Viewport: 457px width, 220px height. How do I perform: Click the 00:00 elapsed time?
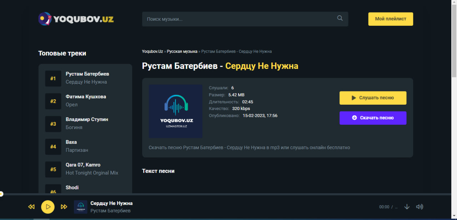(384, 207)
